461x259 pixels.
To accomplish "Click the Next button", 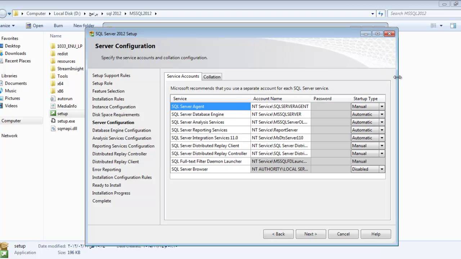I will tap(311, 234).
